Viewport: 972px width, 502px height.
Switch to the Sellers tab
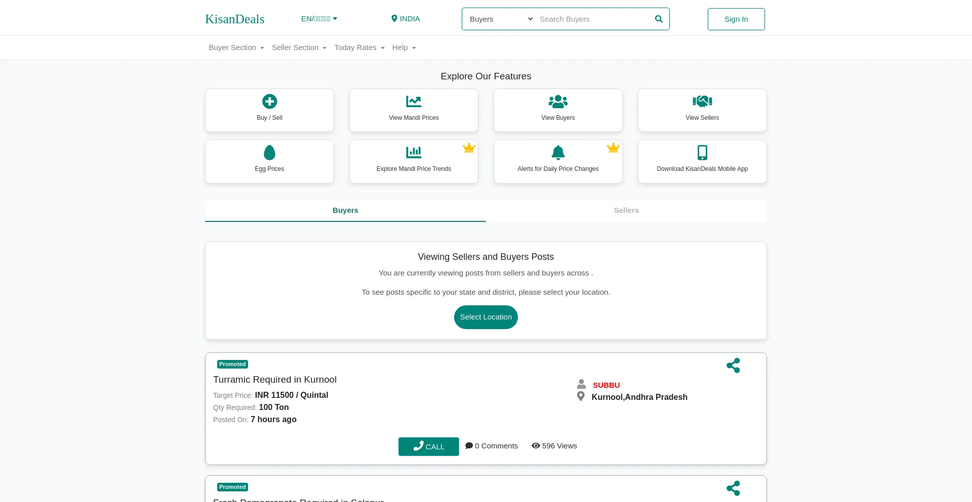coord(626,211)
